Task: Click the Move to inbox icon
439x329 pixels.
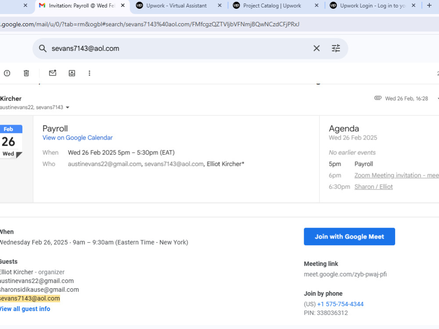Action: pos(72,73)
